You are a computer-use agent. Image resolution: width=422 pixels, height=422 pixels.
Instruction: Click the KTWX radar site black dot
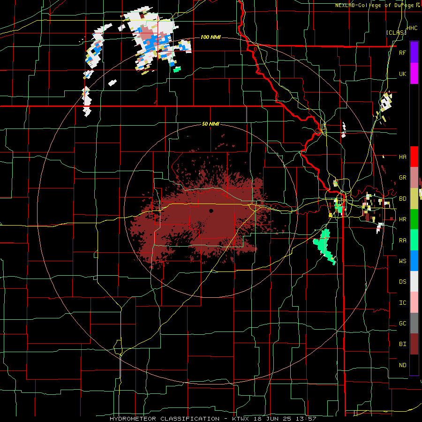211,211
